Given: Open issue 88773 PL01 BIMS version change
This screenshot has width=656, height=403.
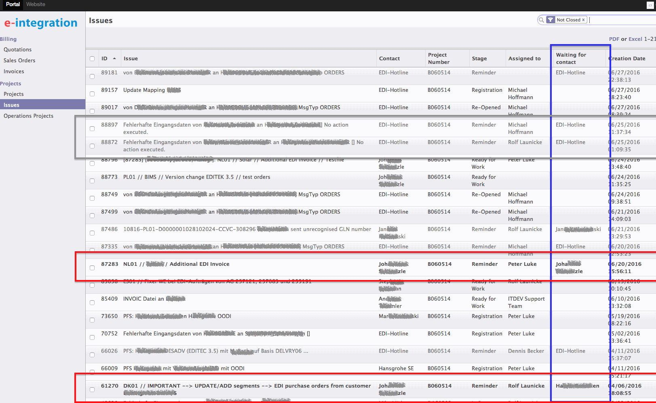Looking at the screenshot, I should click(196, 177).
